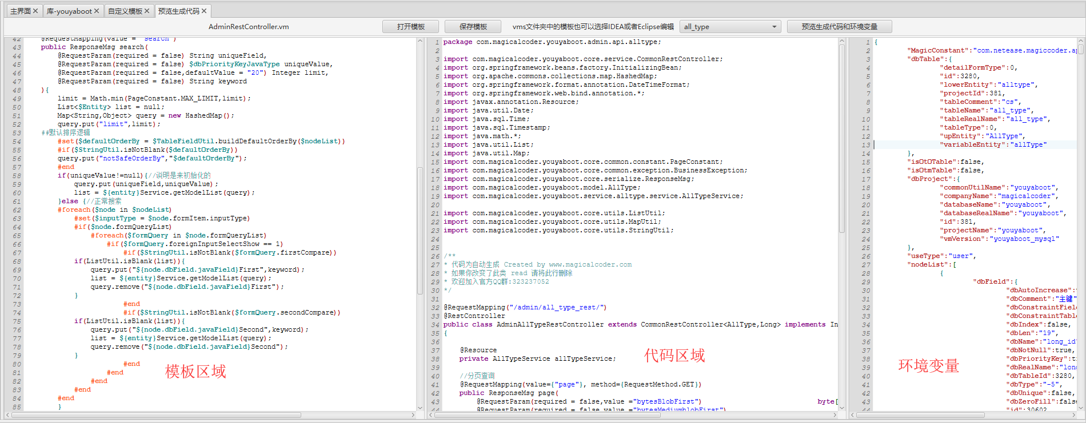
Task: Click 'import java.sql.Timestamp;' line
Action: click(497, 127)
